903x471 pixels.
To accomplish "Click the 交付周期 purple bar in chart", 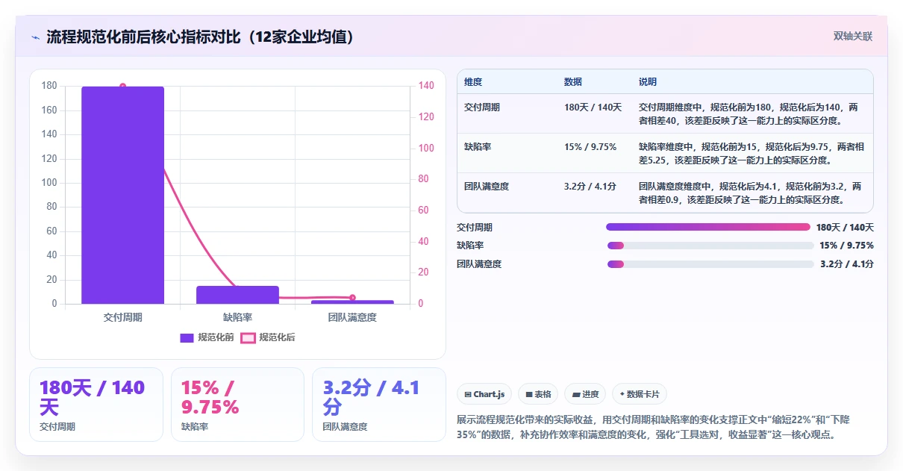I will click(x=122, y=195).
